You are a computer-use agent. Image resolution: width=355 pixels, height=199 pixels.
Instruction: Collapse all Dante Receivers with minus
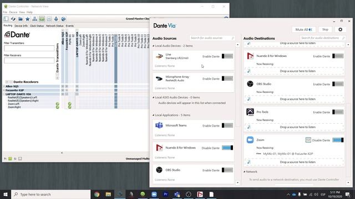[11, 82]
